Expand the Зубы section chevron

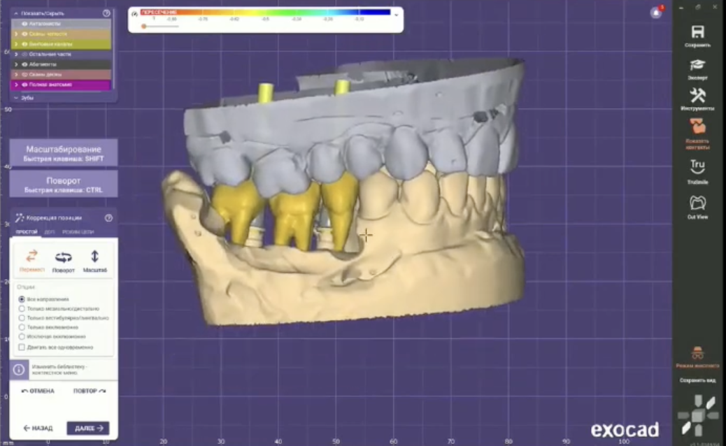click(x=16, y=98)
